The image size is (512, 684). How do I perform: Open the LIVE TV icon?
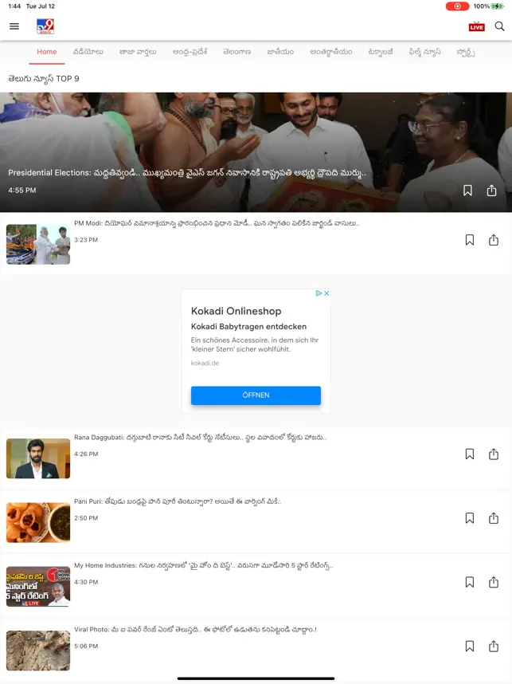(x=476, y=26)
